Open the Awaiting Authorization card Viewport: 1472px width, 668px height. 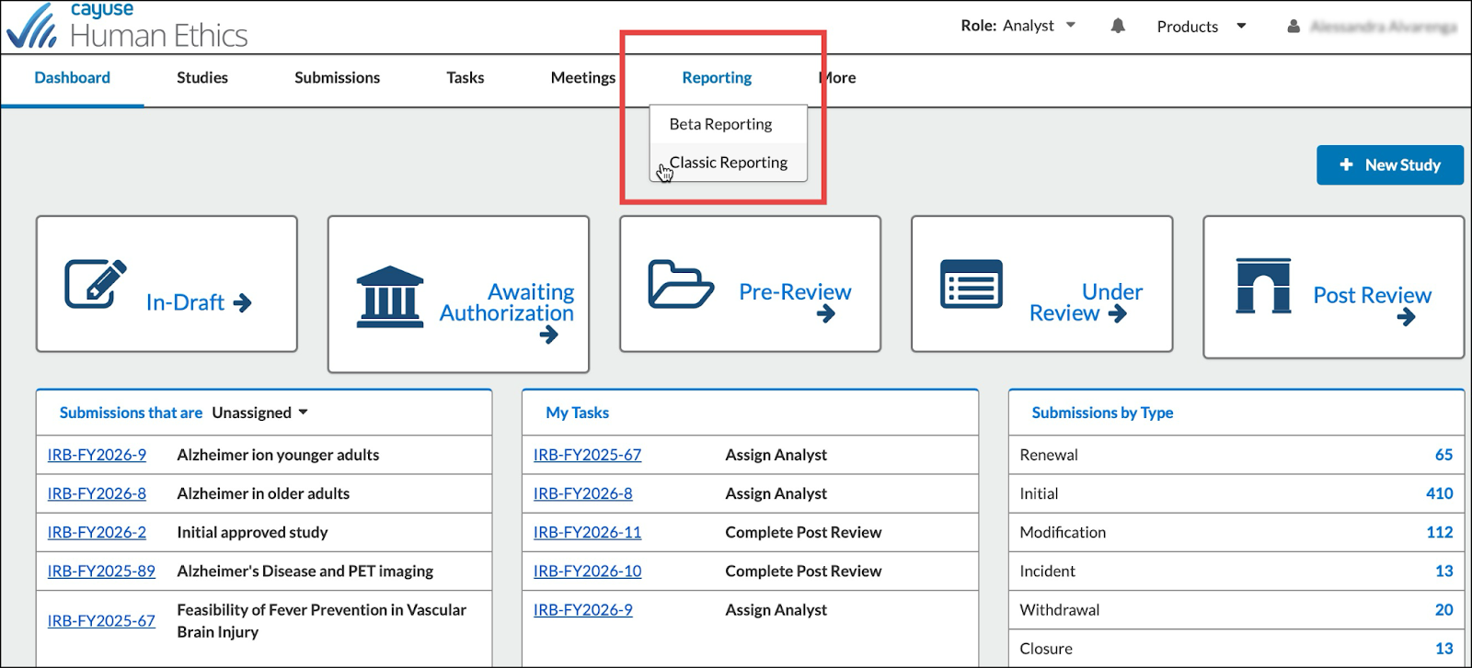[458, 294]
